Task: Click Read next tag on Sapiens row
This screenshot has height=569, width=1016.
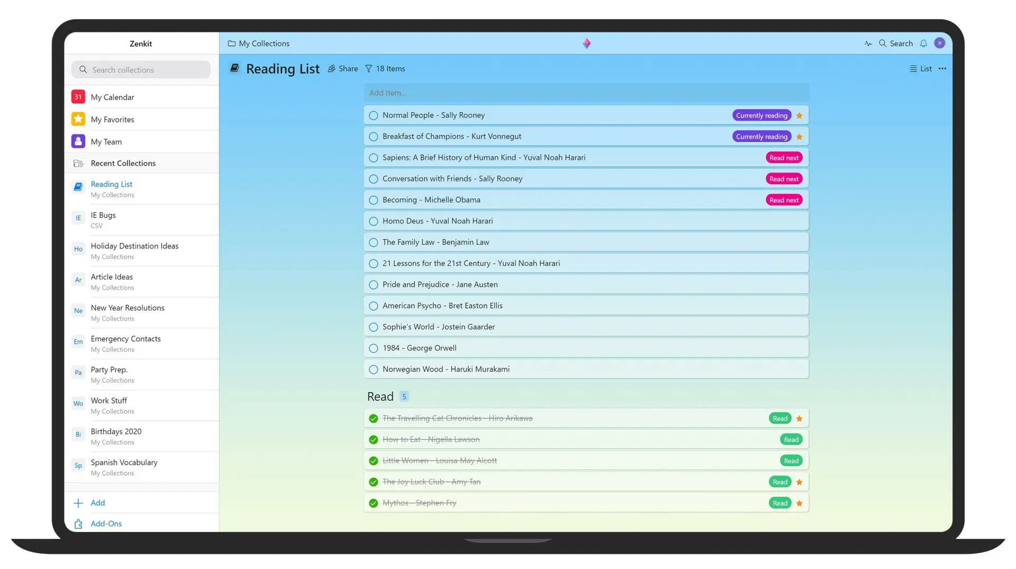Action: point(784,158)
